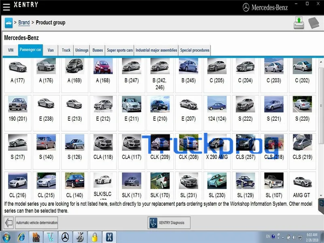
Task: Click the printer upload icon
Action: pos(299,23)
